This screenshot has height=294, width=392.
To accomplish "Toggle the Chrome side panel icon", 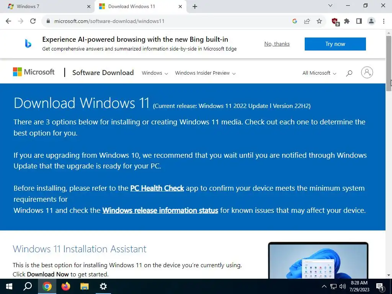I will coord(359,21).
